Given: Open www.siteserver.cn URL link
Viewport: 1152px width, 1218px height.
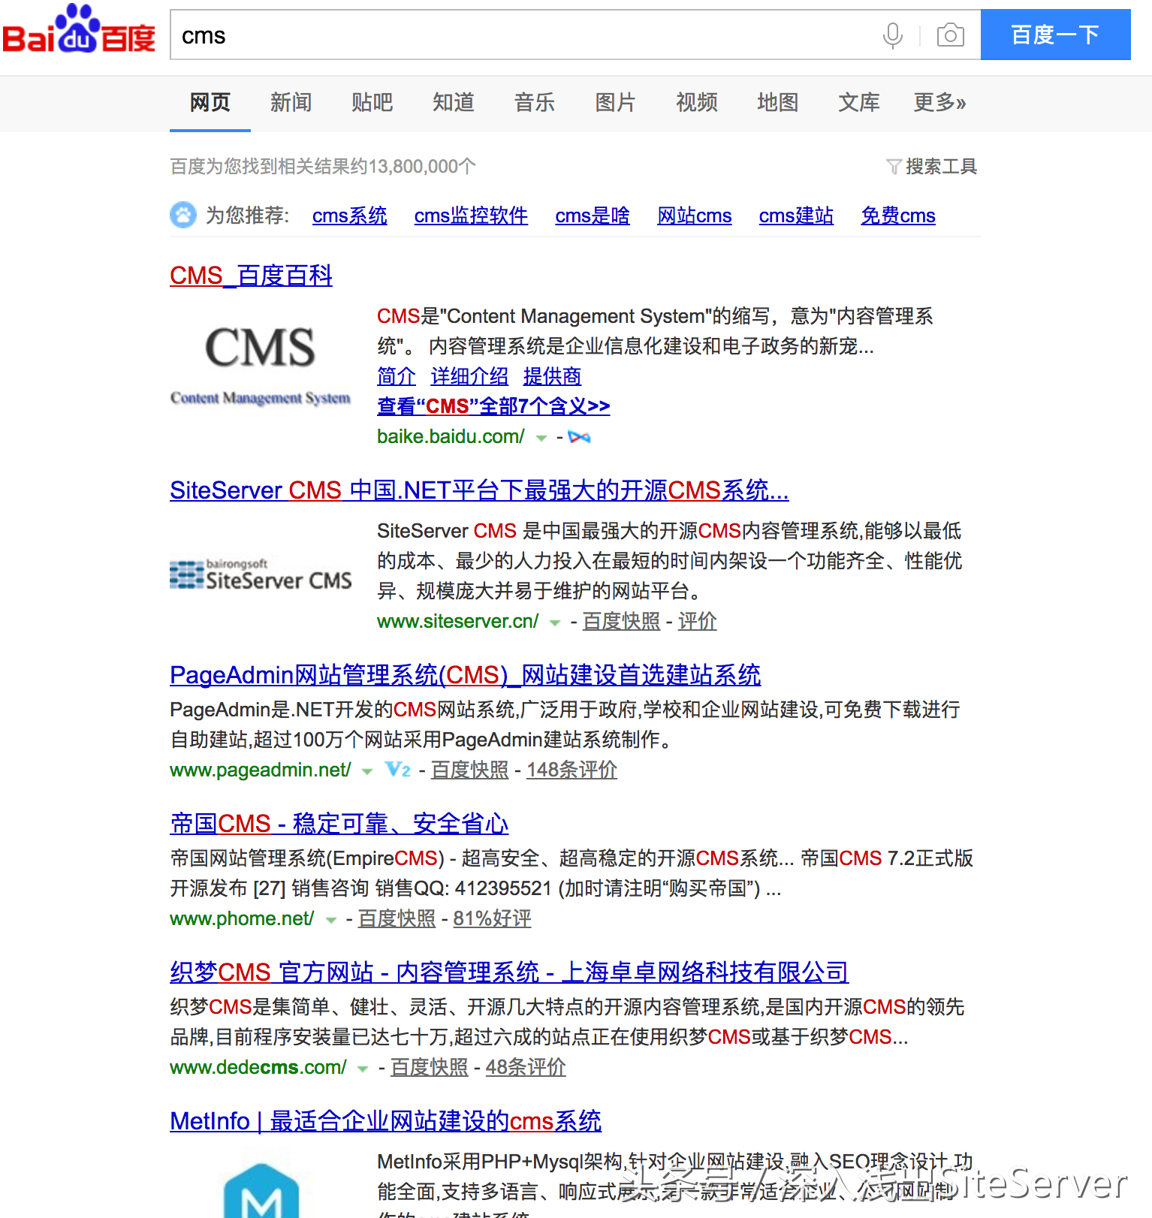Looking at the screenshot, I should click(457, 621).
